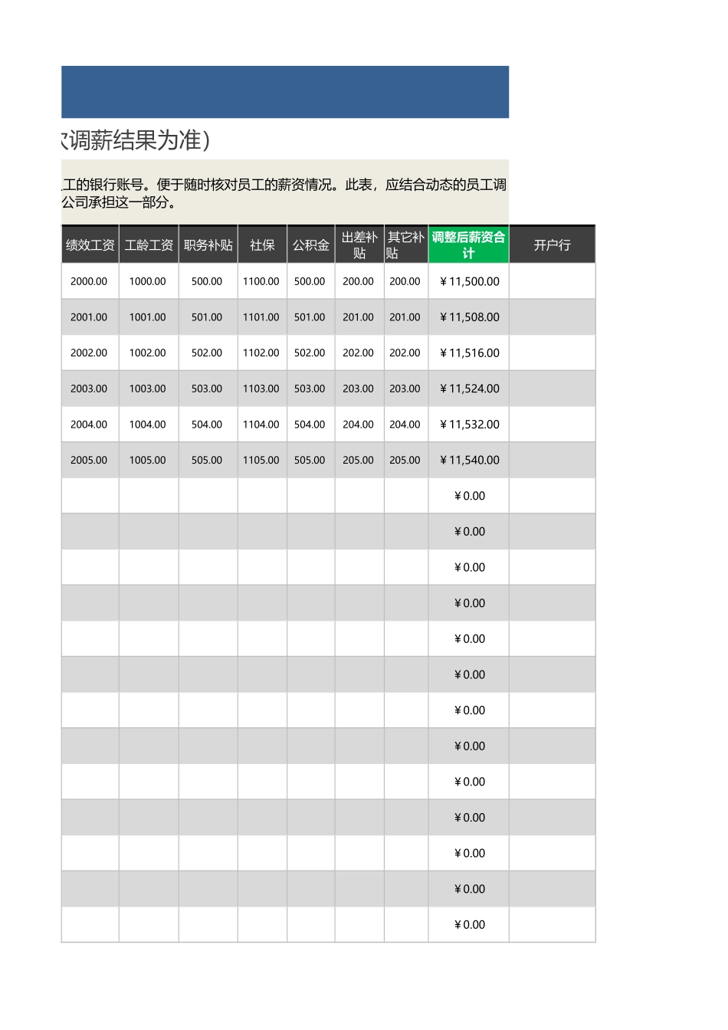Click the 开户行 column header
728x1030 pixels.
pos(552,244)
